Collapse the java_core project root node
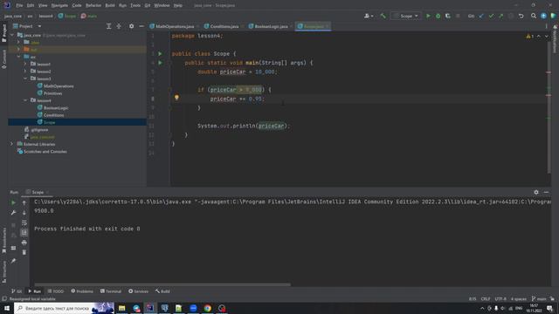 click(x=12, y=35)
